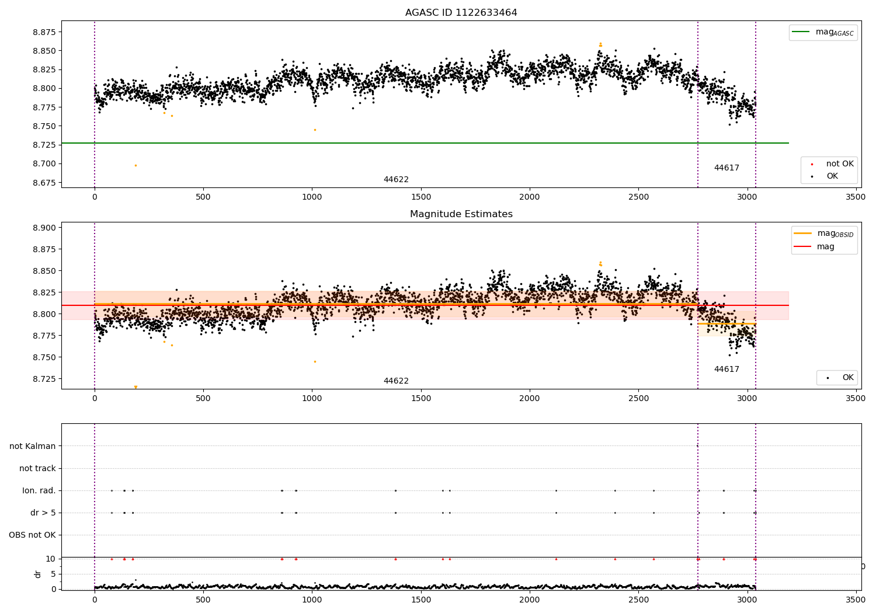Click the OK legend entry in top plot

tap(832, 176)
